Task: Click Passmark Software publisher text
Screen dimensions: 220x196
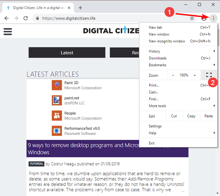Action: click(x=80, y=134)
